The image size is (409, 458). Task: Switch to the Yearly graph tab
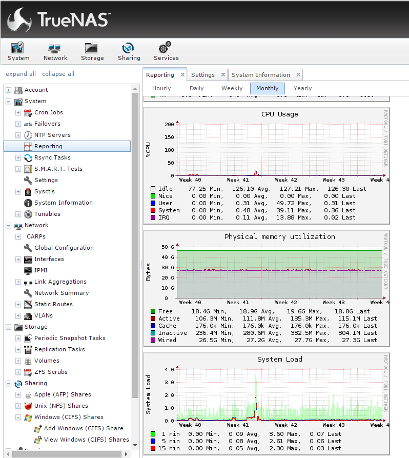[x=303, y=88]
